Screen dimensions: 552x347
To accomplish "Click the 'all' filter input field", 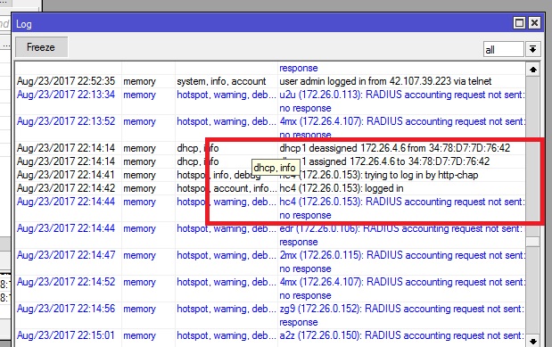I will pyautogui.click(x=504, y=49).
